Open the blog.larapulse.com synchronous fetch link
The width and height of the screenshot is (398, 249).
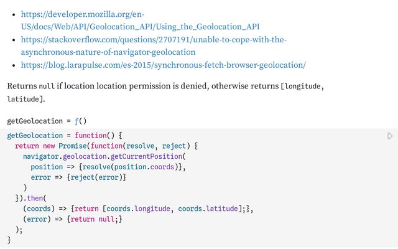click(163, 65)
